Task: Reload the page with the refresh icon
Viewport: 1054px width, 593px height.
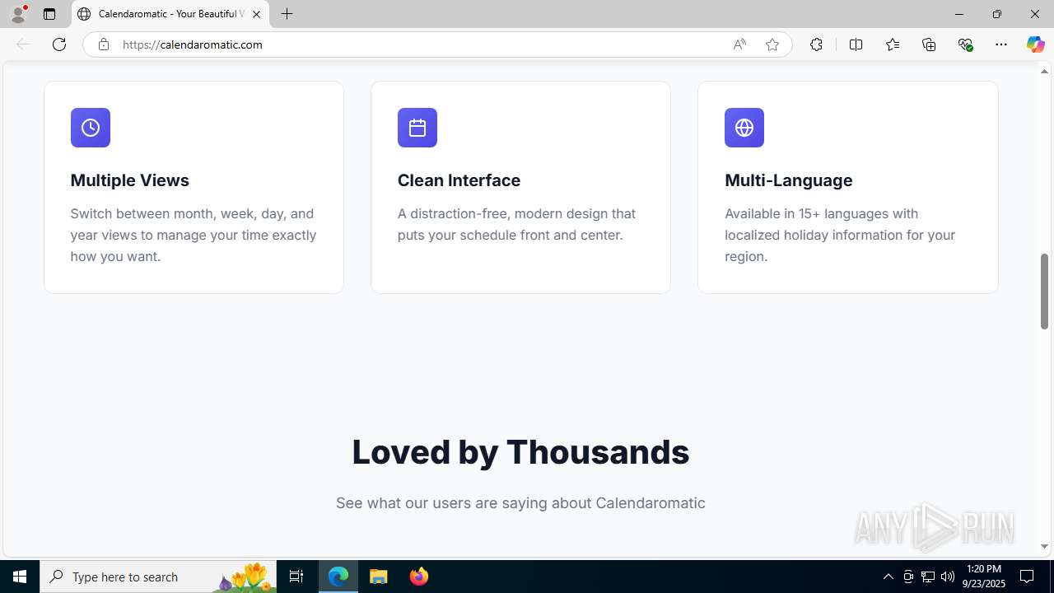Action: (59, 44)
